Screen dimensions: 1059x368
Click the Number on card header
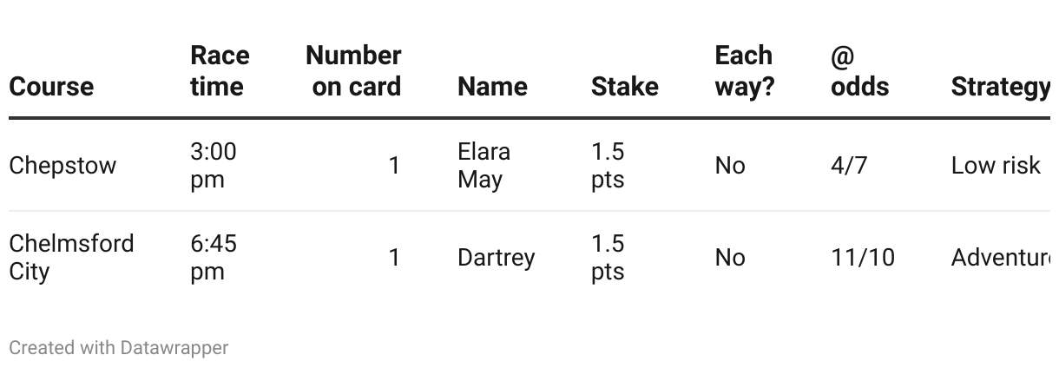(x=353, y=71)
